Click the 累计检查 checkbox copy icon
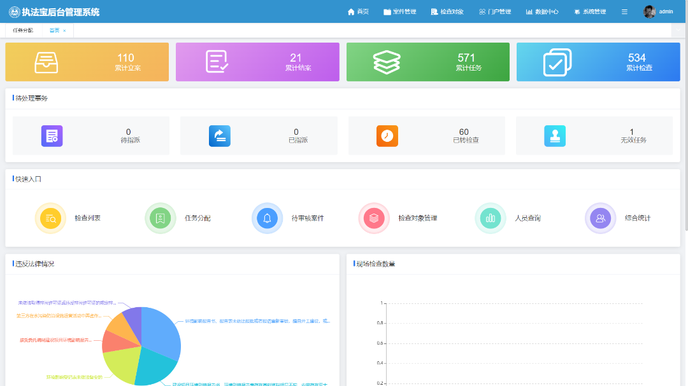This screenshot has height=386, width=688. pyautogui.click(x=557, y=62)
